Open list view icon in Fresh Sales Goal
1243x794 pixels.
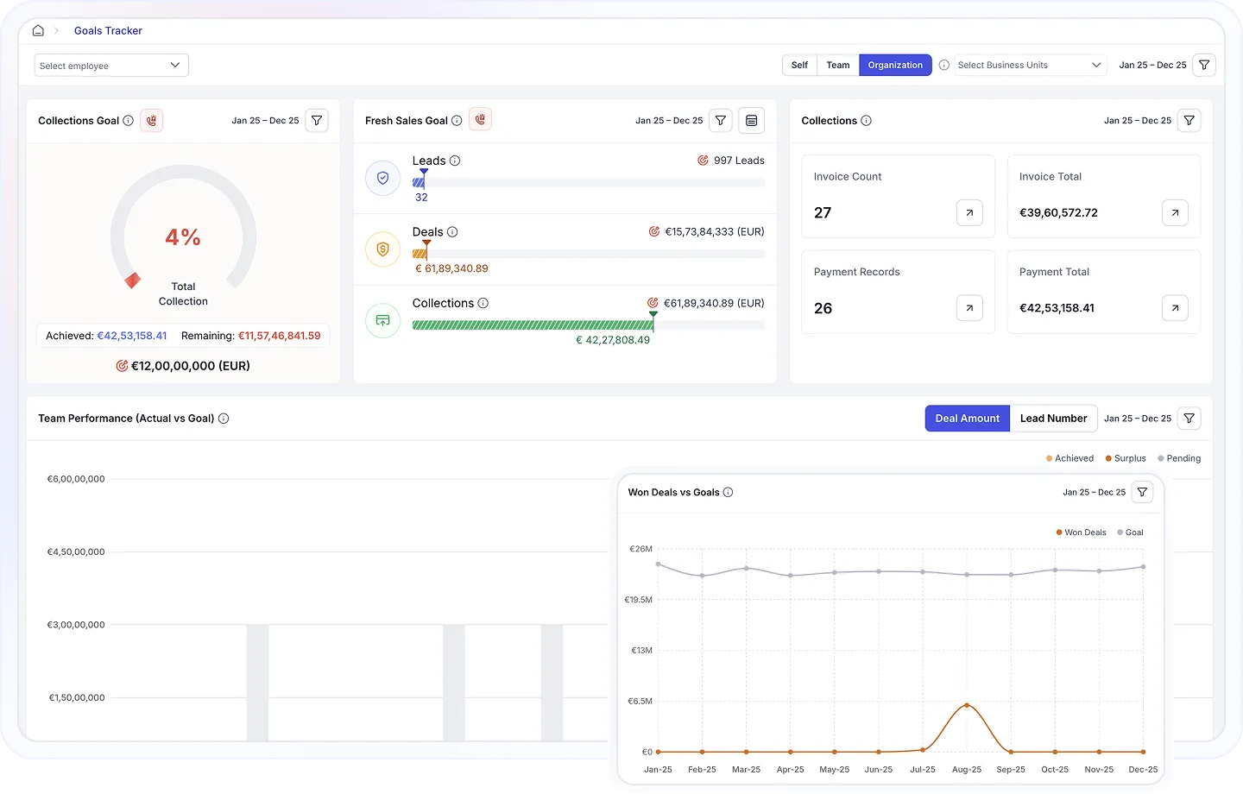[752, 121]
